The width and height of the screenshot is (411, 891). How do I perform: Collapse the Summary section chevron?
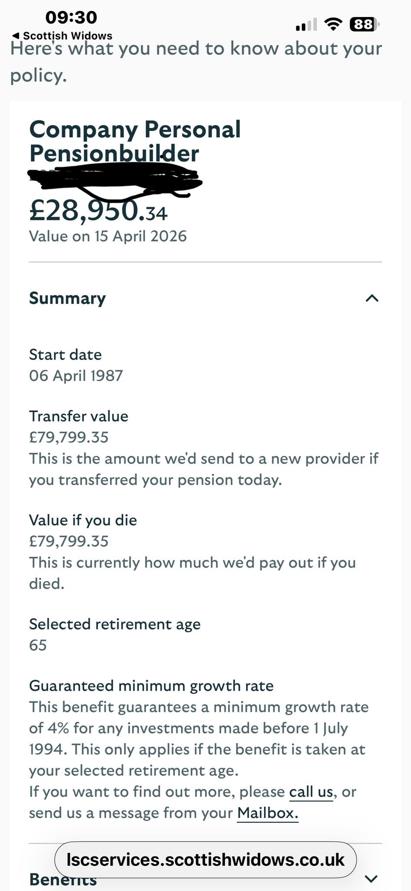[372, 298]
